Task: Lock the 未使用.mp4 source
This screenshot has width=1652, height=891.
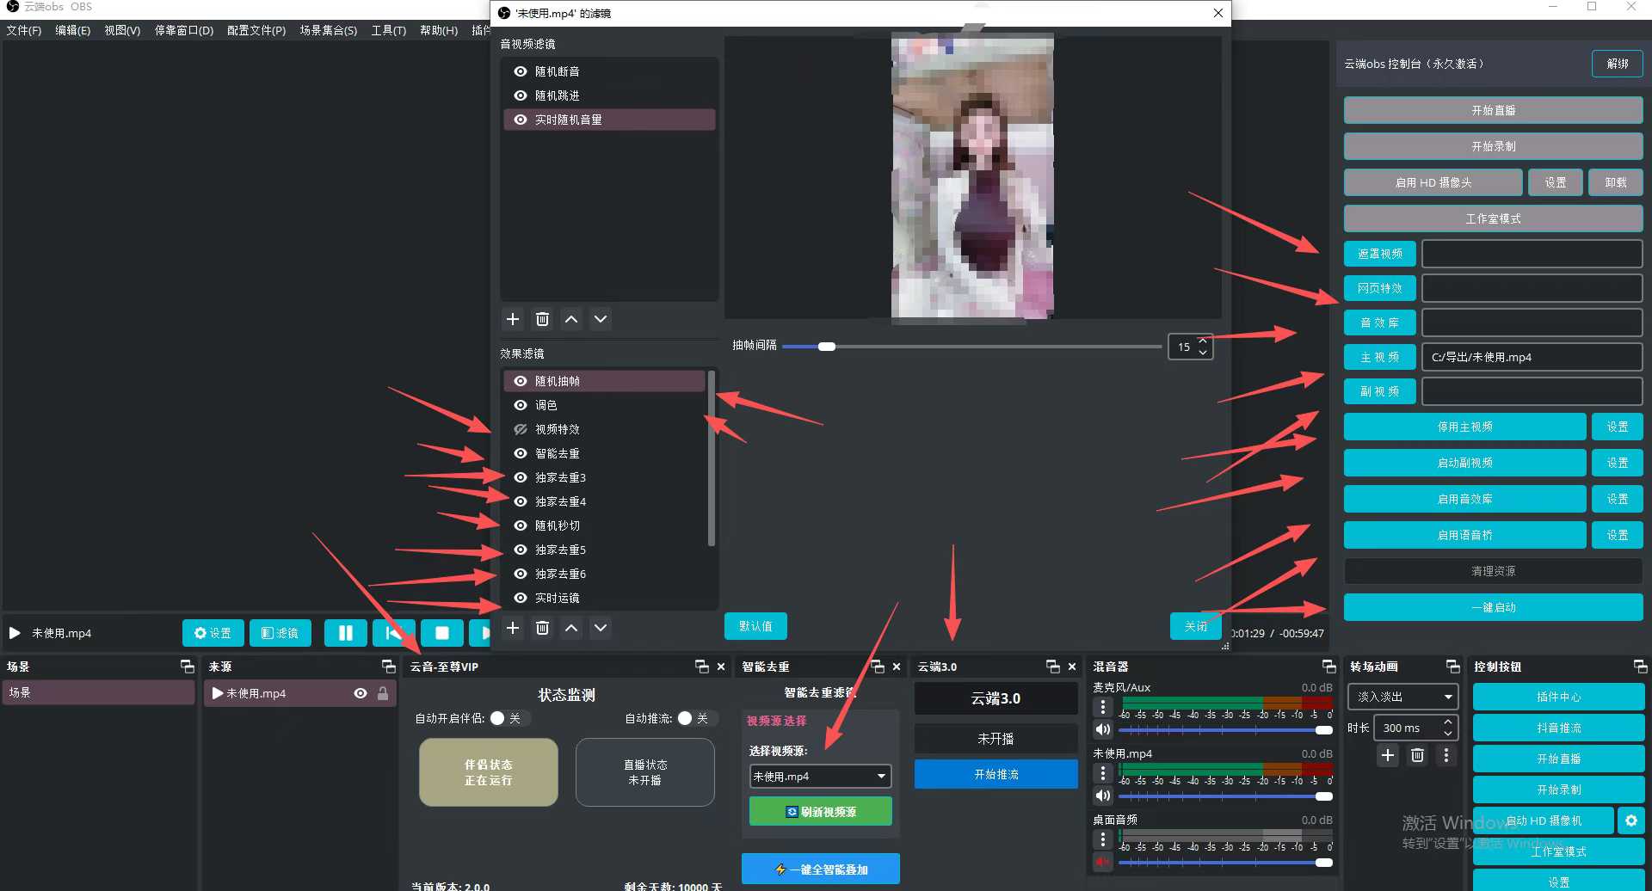Action: click(382, 693)
